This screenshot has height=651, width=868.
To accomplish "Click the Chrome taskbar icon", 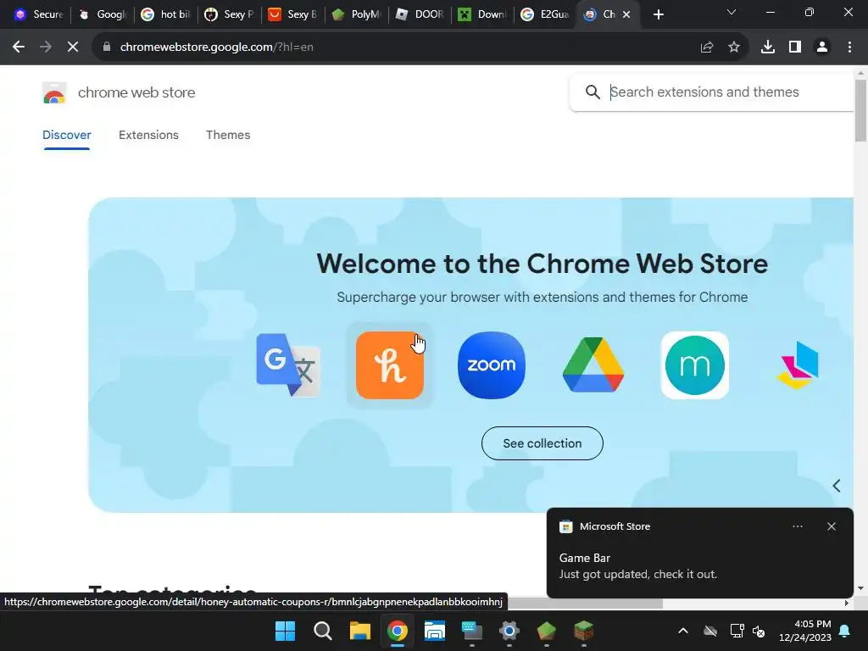I will pyautogui.click(x=398, y=631).
